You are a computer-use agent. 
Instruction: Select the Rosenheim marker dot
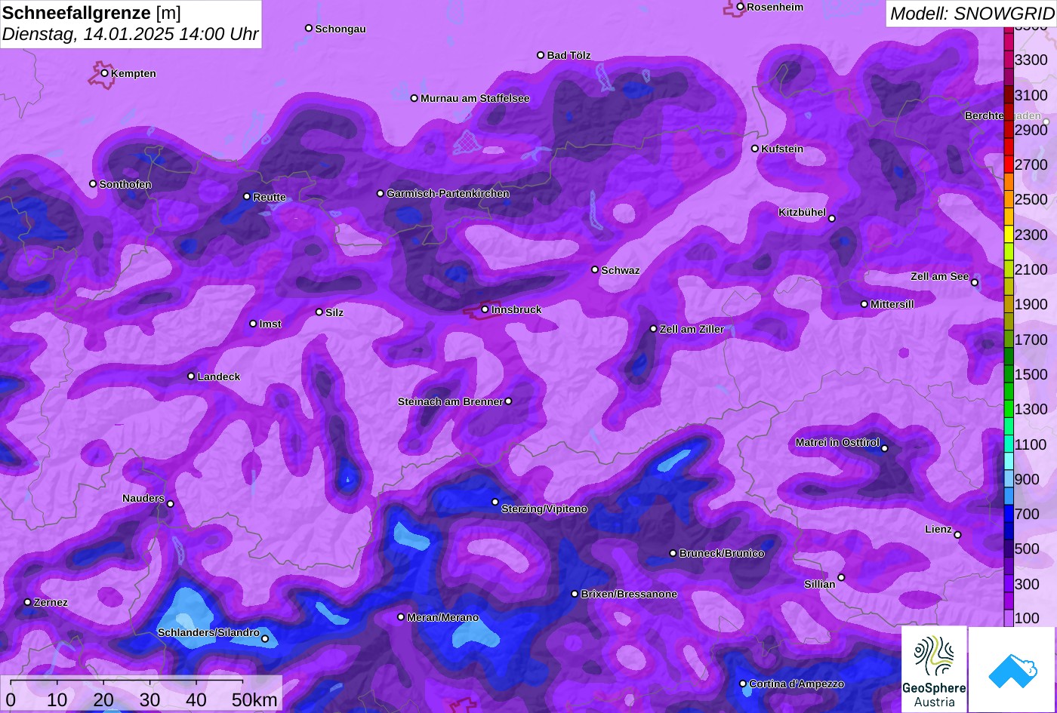[740, 7]
